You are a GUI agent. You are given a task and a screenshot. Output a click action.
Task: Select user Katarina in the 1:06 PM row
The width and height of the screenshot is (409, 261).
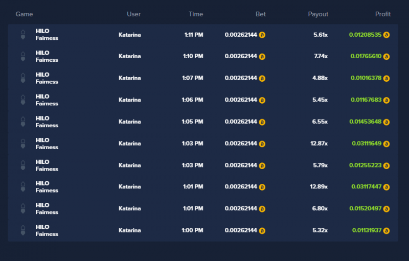pyautogui.click(x=130, y=100)
